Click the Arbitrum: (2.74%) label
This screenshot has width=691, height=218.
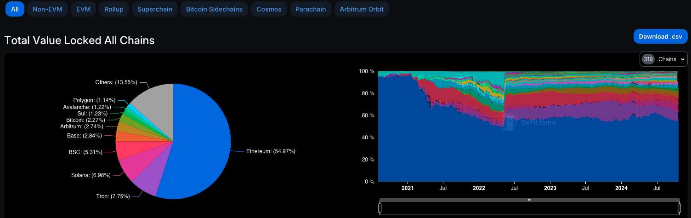pyautogui.click(x=82, y=126)
